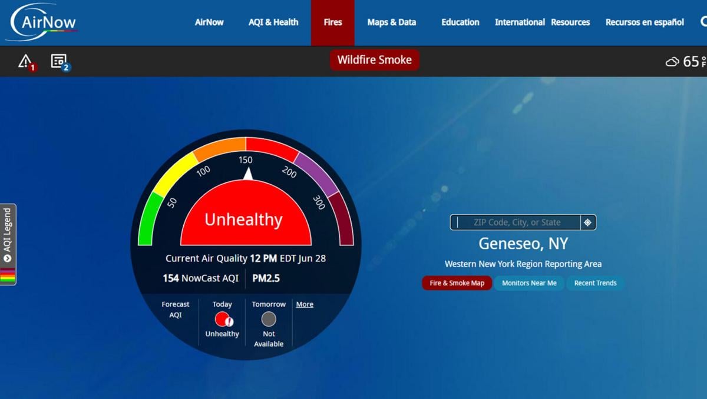Open Recursos en español link
This screenshot has height=399, width=707.
[645, 22]
